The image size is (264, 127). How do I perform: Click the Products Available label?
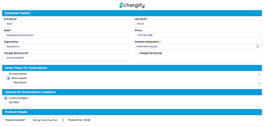(15, 120)
